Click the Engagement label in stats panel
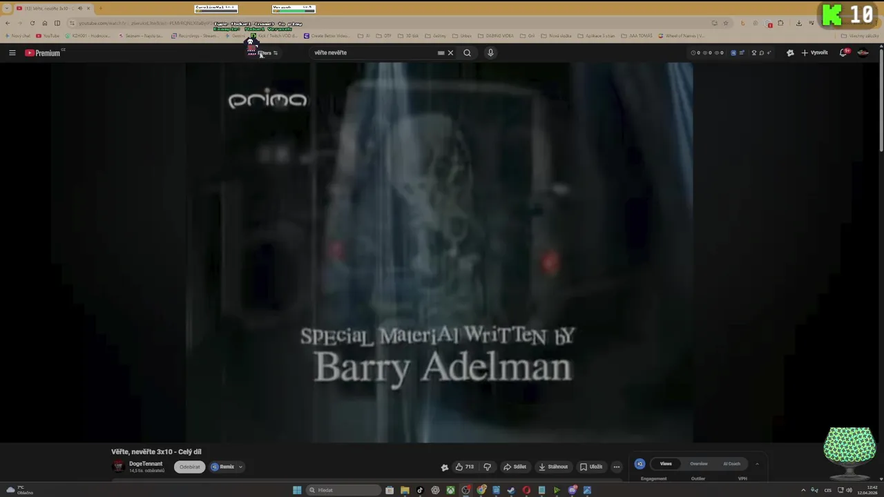884x497 pixels. 653,478
